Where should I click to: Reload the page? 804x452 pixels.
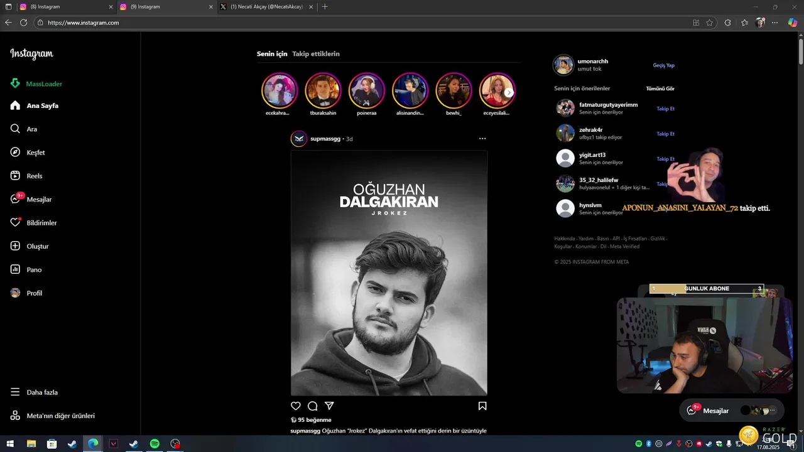(23, 23)
